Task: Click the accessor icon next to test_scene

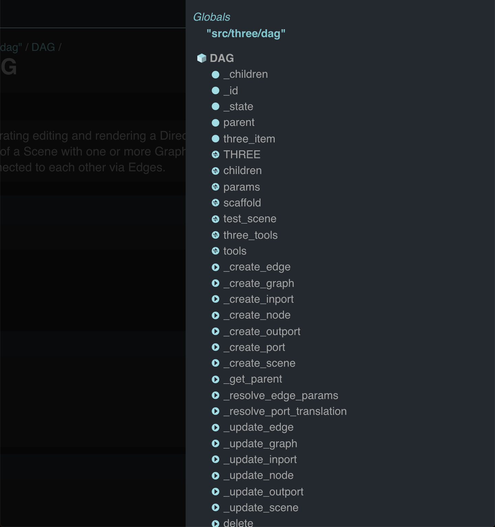Action: coord(216,218)
